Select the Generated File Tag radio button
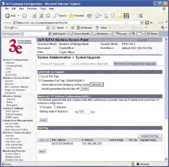169x167 pixels. click(40, 80)
